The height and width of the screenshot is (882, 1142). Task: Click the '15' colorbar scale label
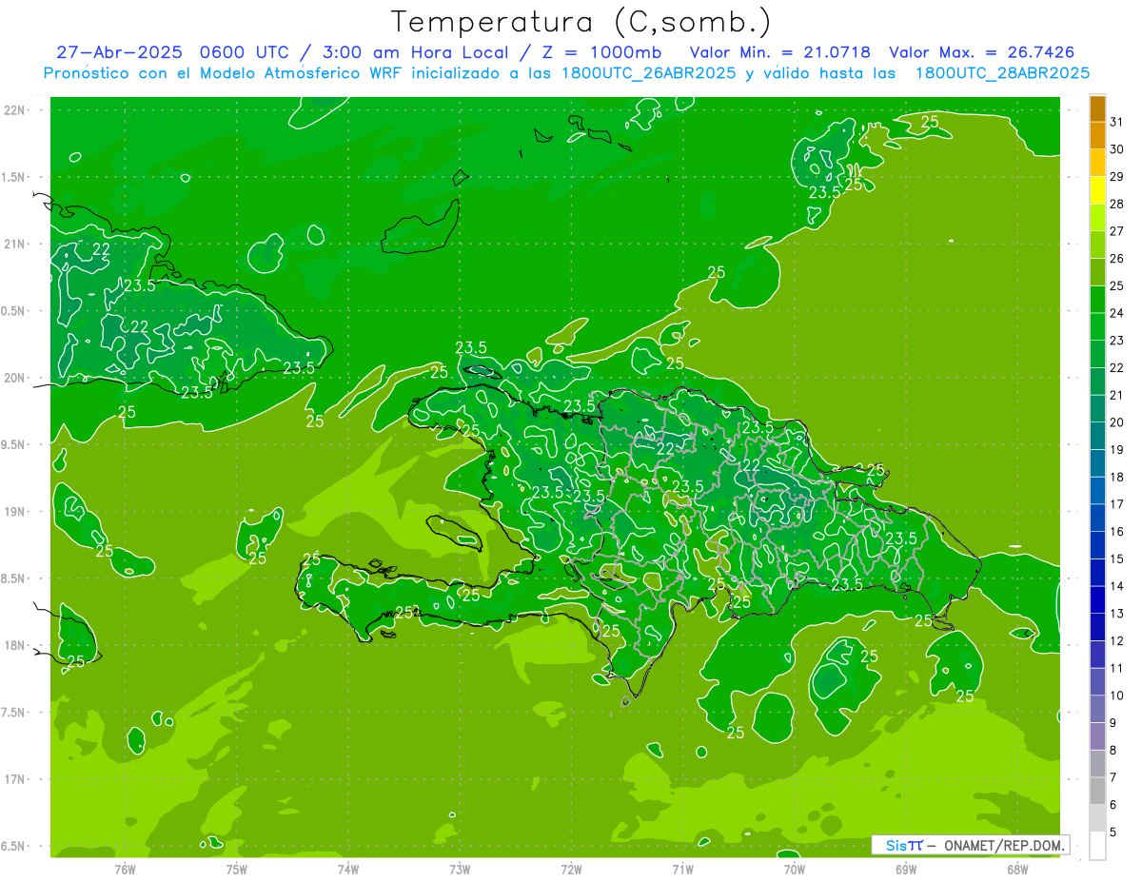click(1116, 559)
